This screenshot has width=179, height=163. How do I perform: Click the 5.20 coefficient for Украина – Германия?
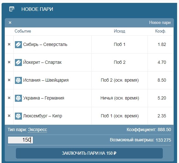tap(162, 98)
